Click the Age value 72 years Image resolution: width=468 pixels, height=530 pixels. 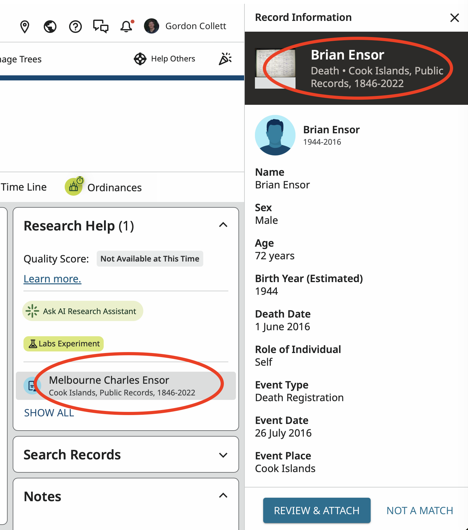click(275, 256)
